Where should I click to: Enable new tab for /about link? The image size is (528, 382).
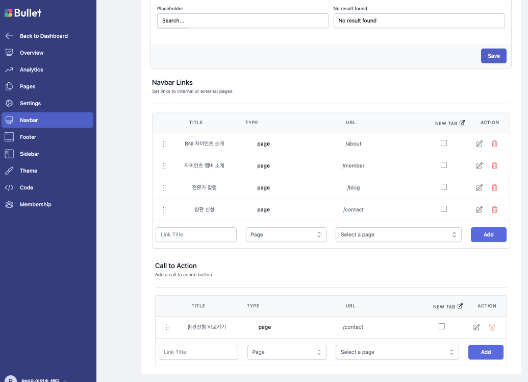tap(444, 144)
